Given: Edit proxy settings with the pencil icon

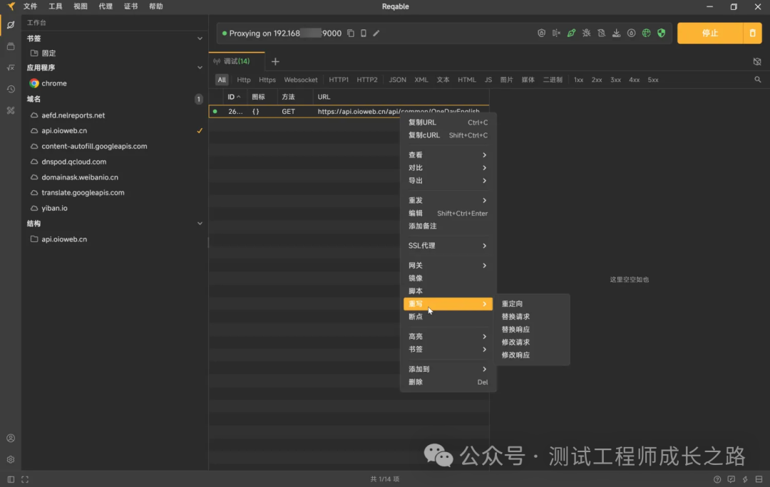Looking at the screenshot, I should point(376,33).
